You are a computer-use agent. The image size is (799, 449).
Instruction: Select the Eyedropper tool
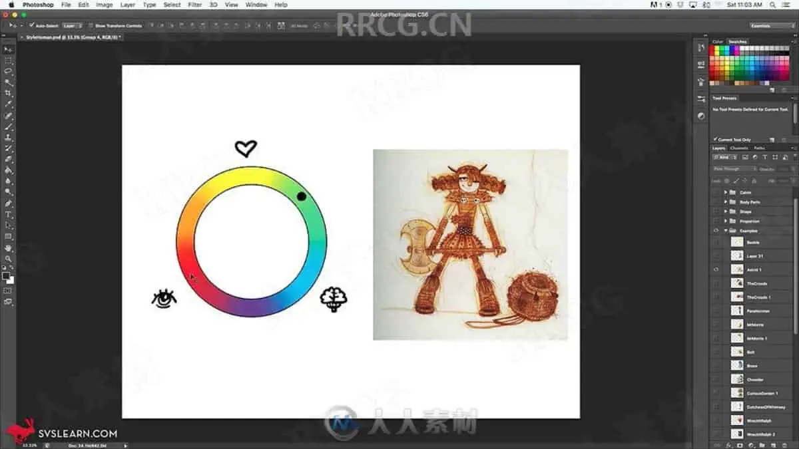tap(9, 104)
